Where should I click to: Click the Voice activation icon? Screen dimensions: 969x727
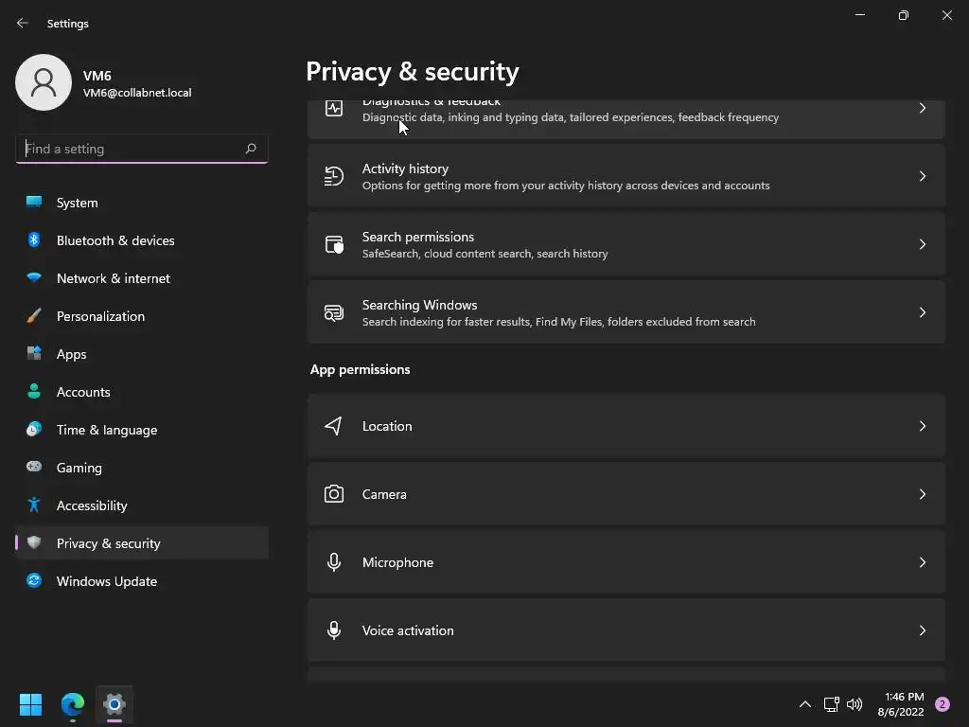pyautogui.click(x=333, y=630)
